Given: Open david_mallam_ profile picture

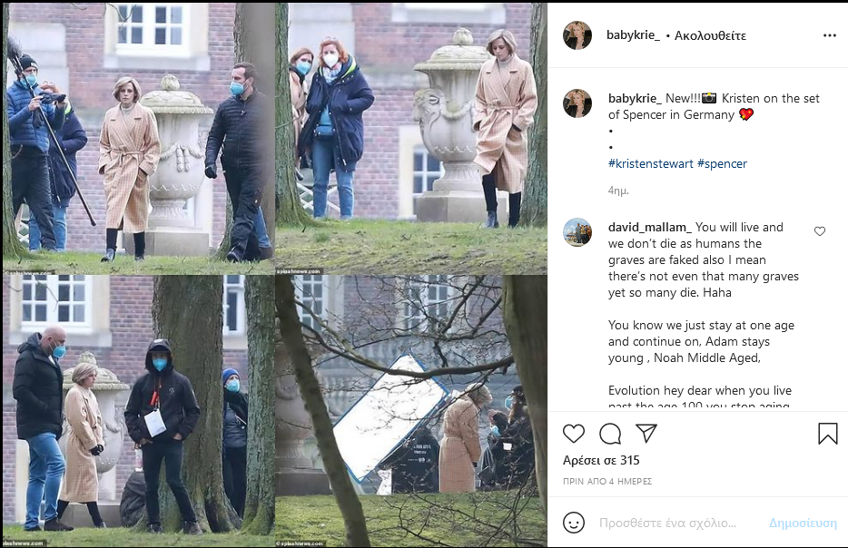Looking at the screenshot, I should (x=577, y=232).
